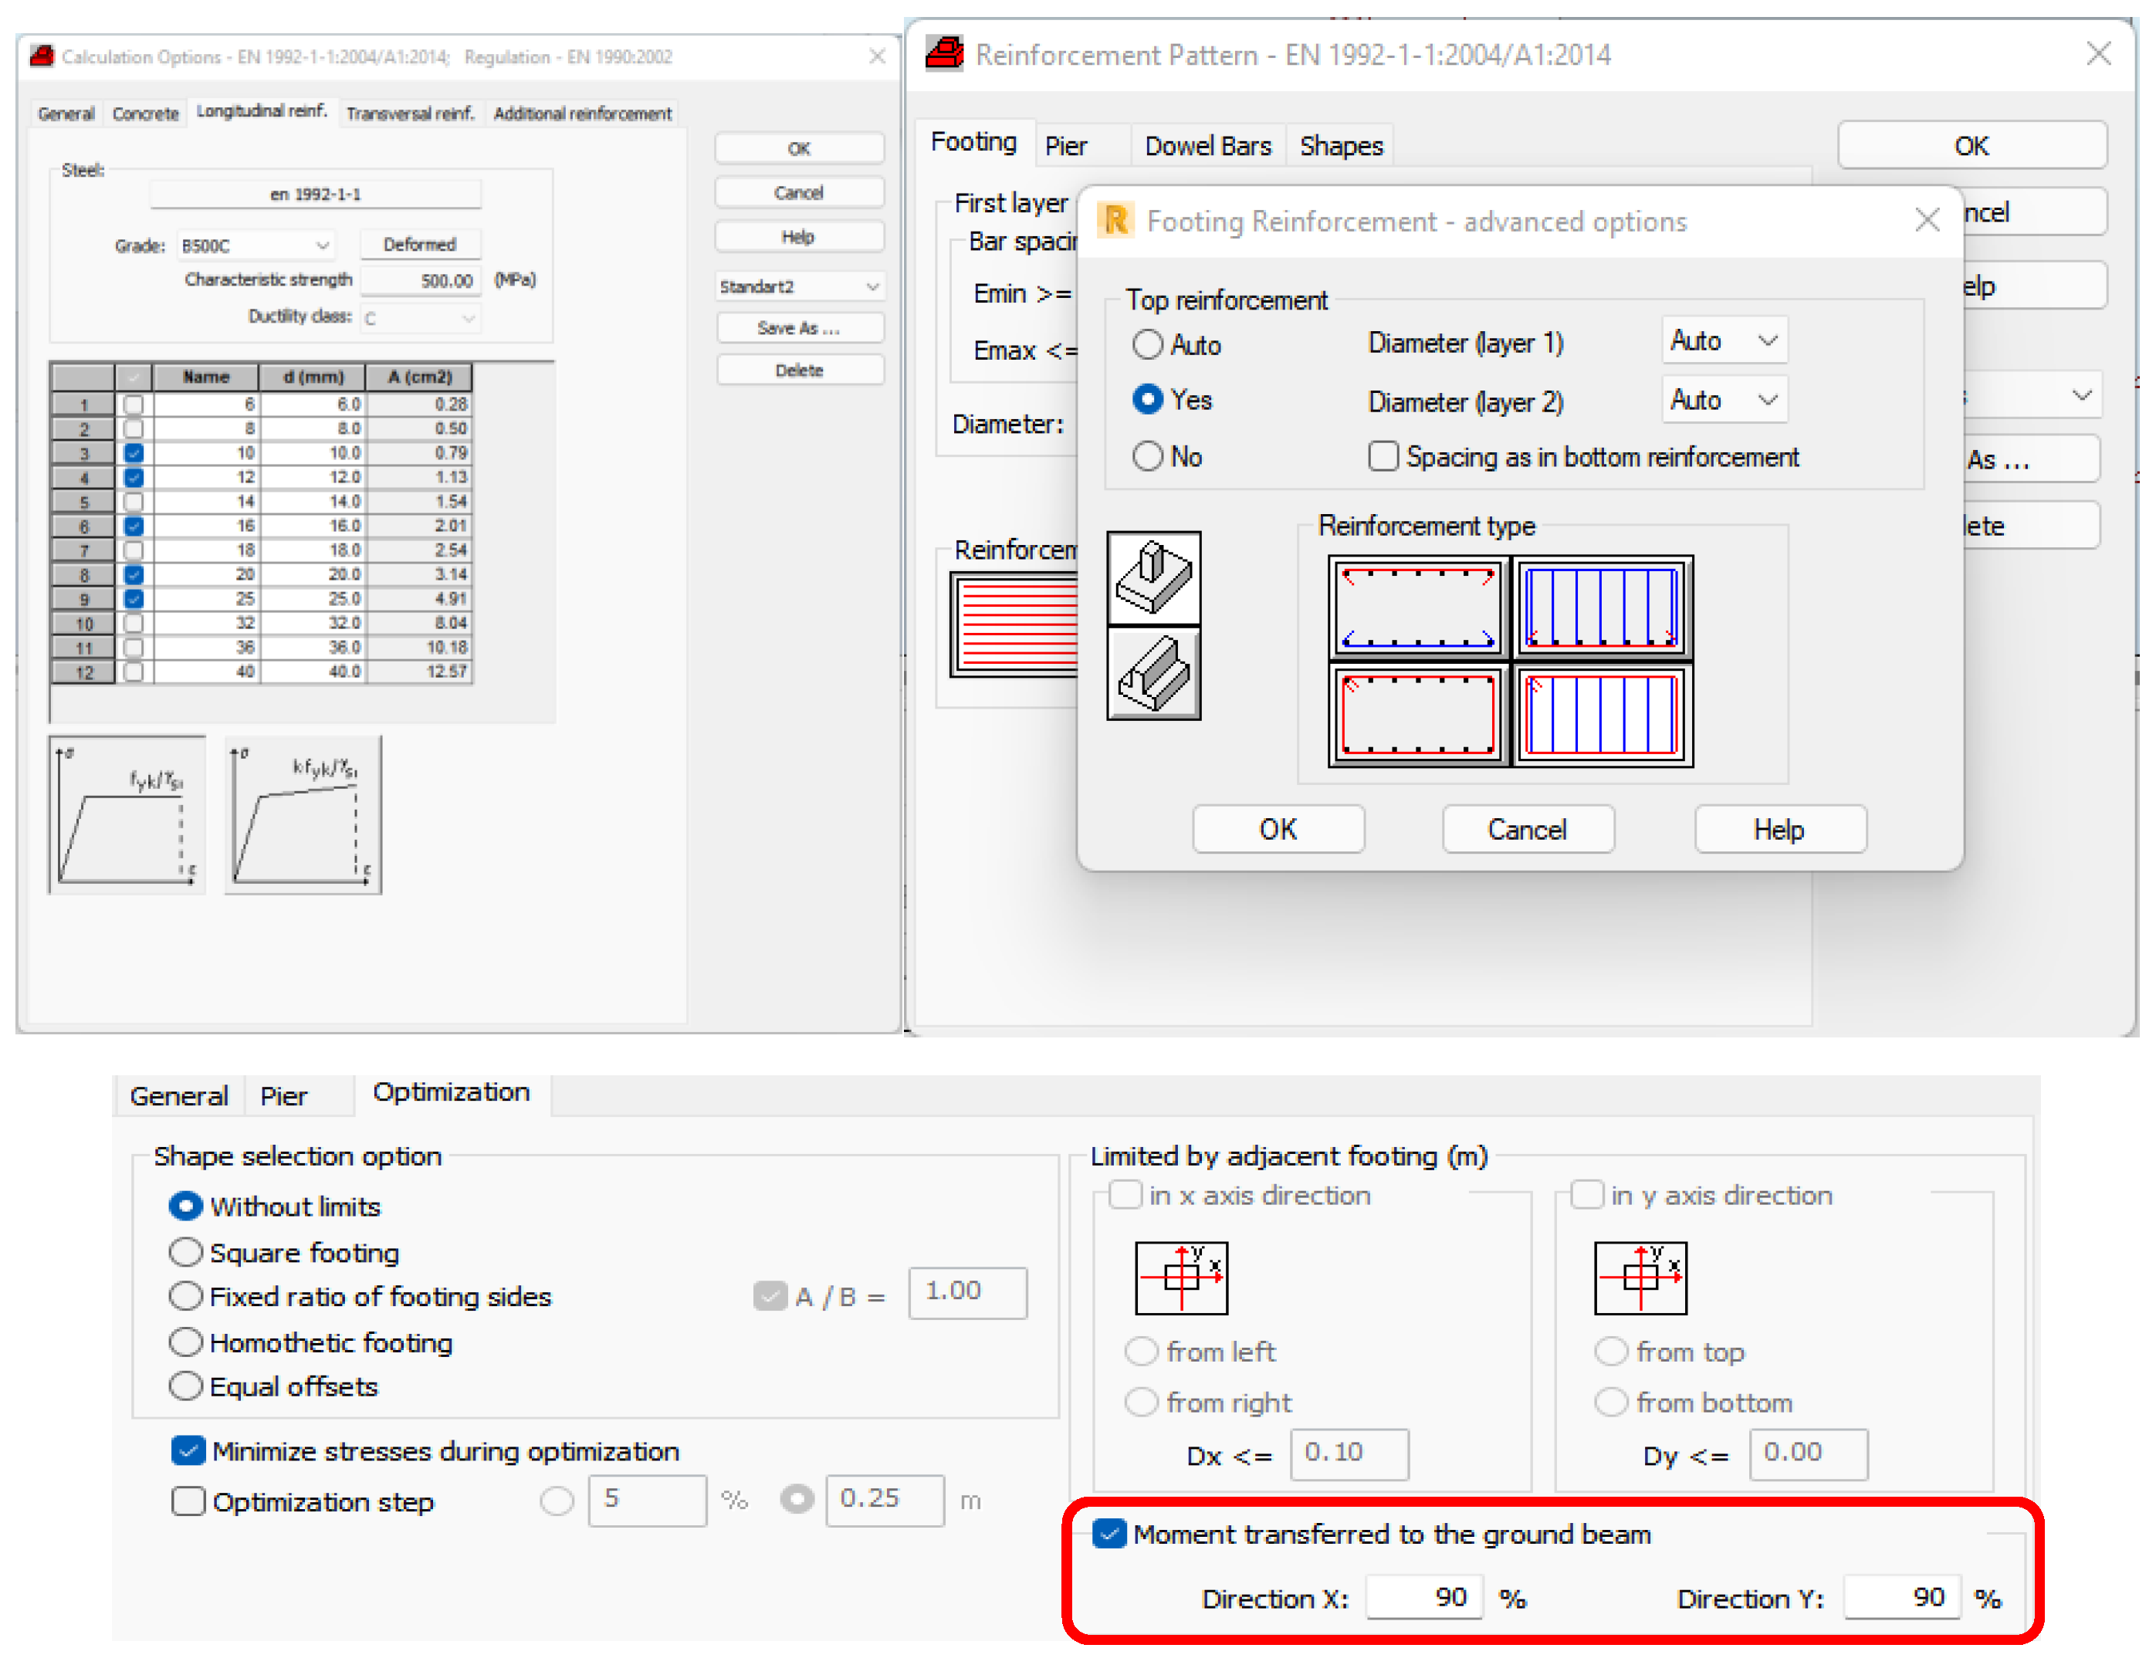Uncheck Moment transferred to the ground beam
This screenshot has width=2156, height=1665.
coord(1109,1534)
